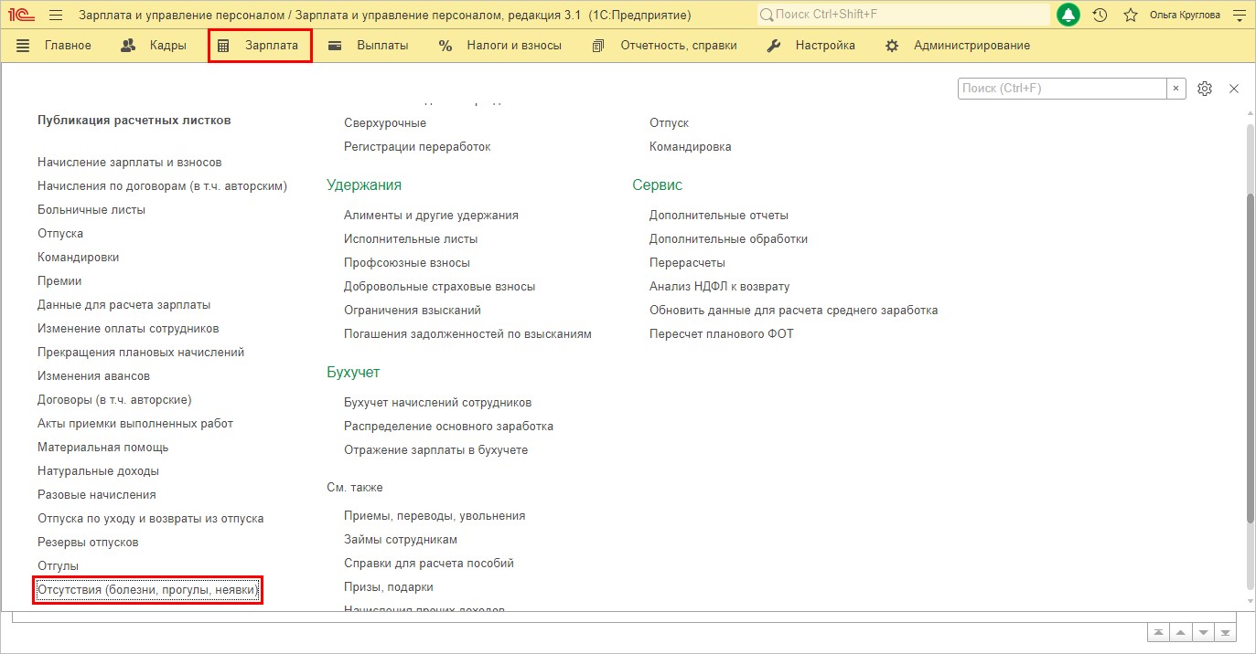Open Добровольные страховые взносы
This screenshot has height=654, width=1256.
click(x=440, y=286)
